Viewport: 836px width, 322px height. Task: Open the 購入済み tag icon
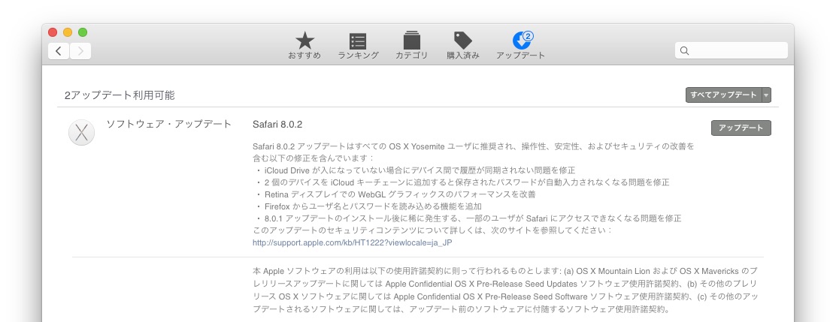(x=463, y=41)
